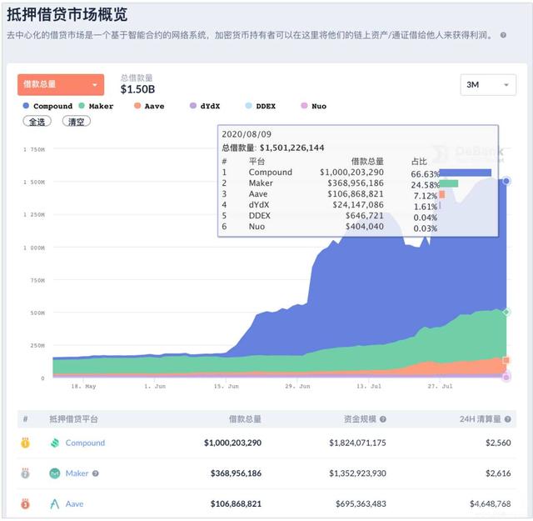Click help icon after market description
Viewport: 533px width, 521px height.
[503, 35]
